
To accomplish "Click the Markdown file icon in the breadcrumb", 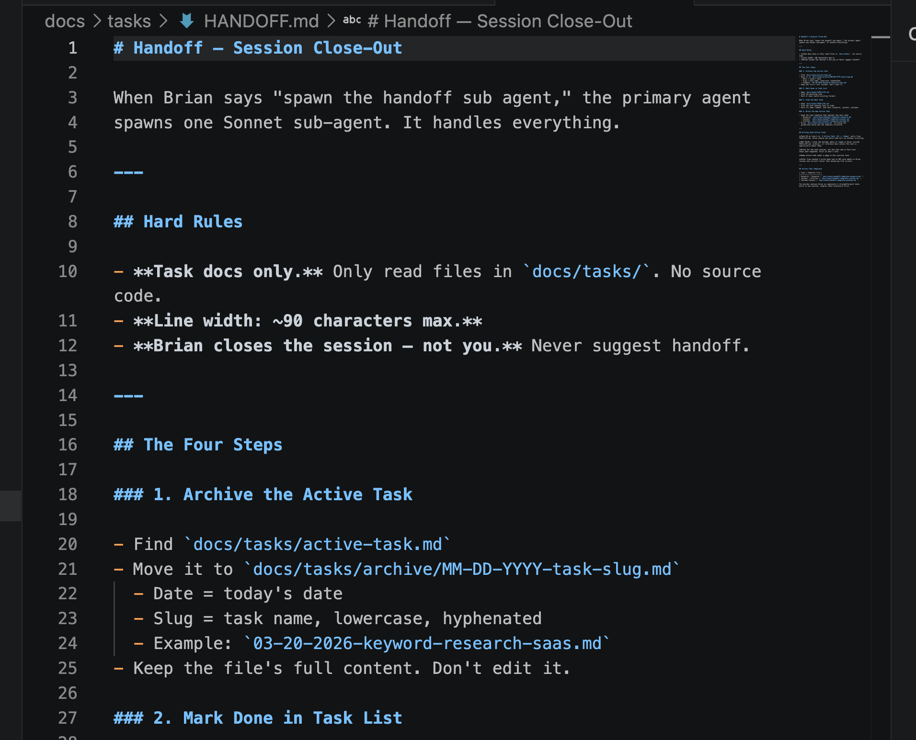I will pyautogui.click(x=188, y=21).
